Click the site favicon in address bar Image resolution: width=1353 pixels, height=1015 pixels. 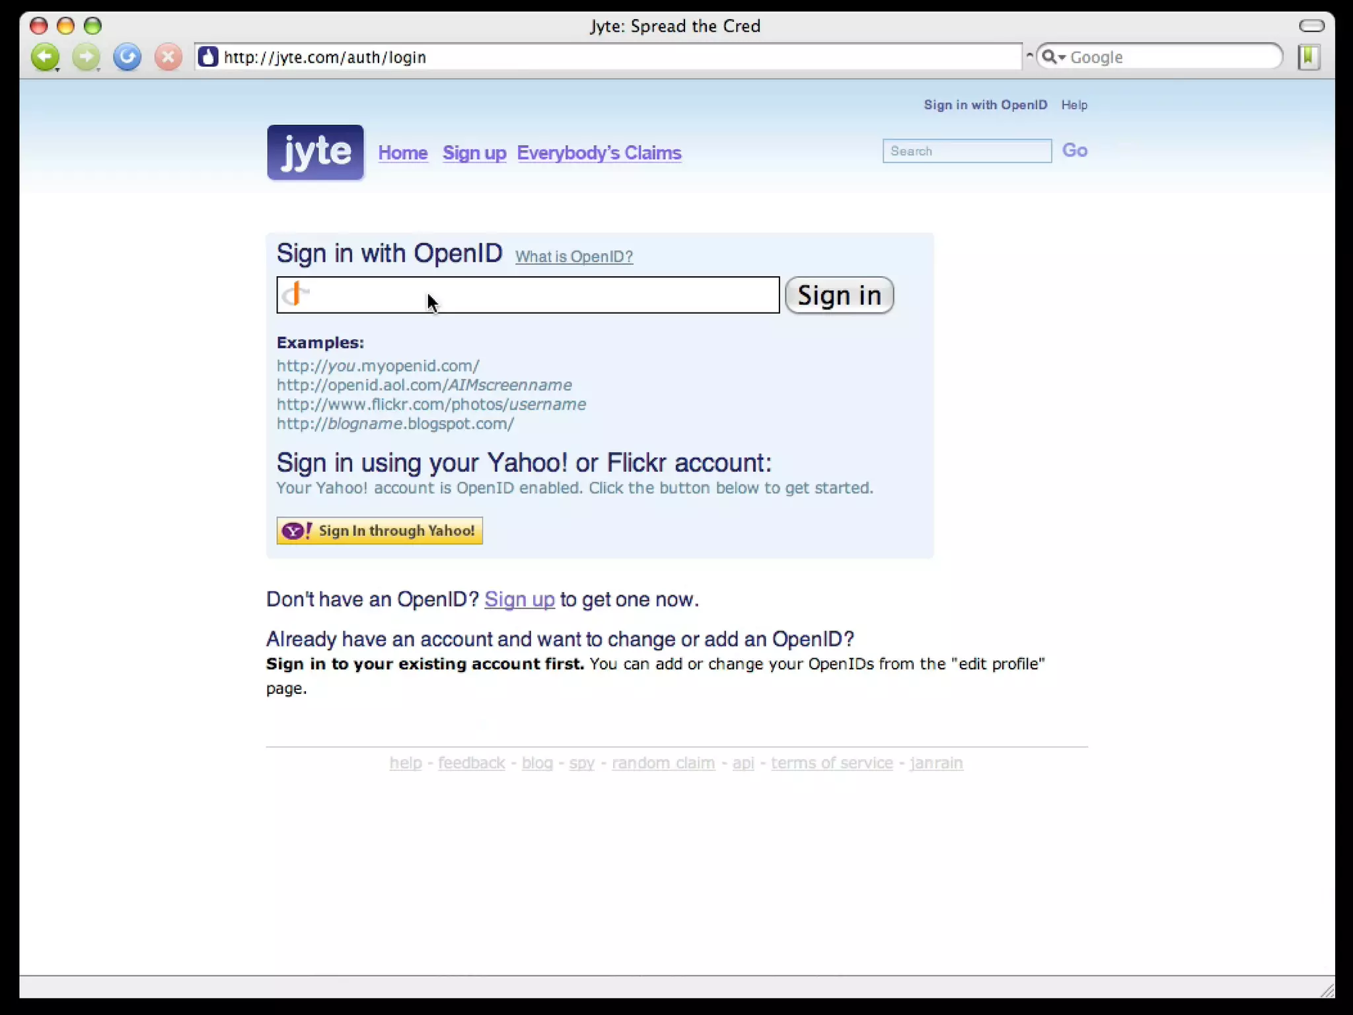tap(208, 57)
